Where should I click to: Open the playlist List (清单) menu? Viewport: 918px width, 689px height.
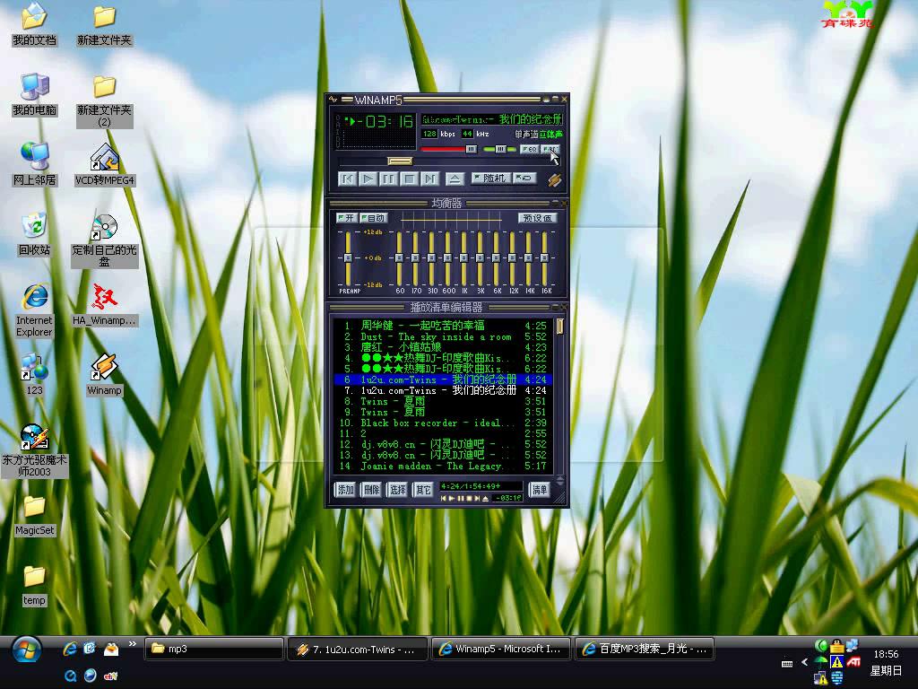pyautogui.click(x=539, y=490)
